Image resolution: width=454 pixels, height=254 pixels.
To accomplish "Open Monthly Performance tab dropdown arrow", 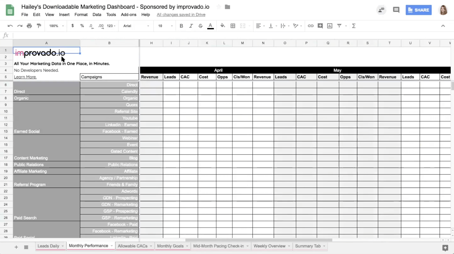I will tap(112, 246).
